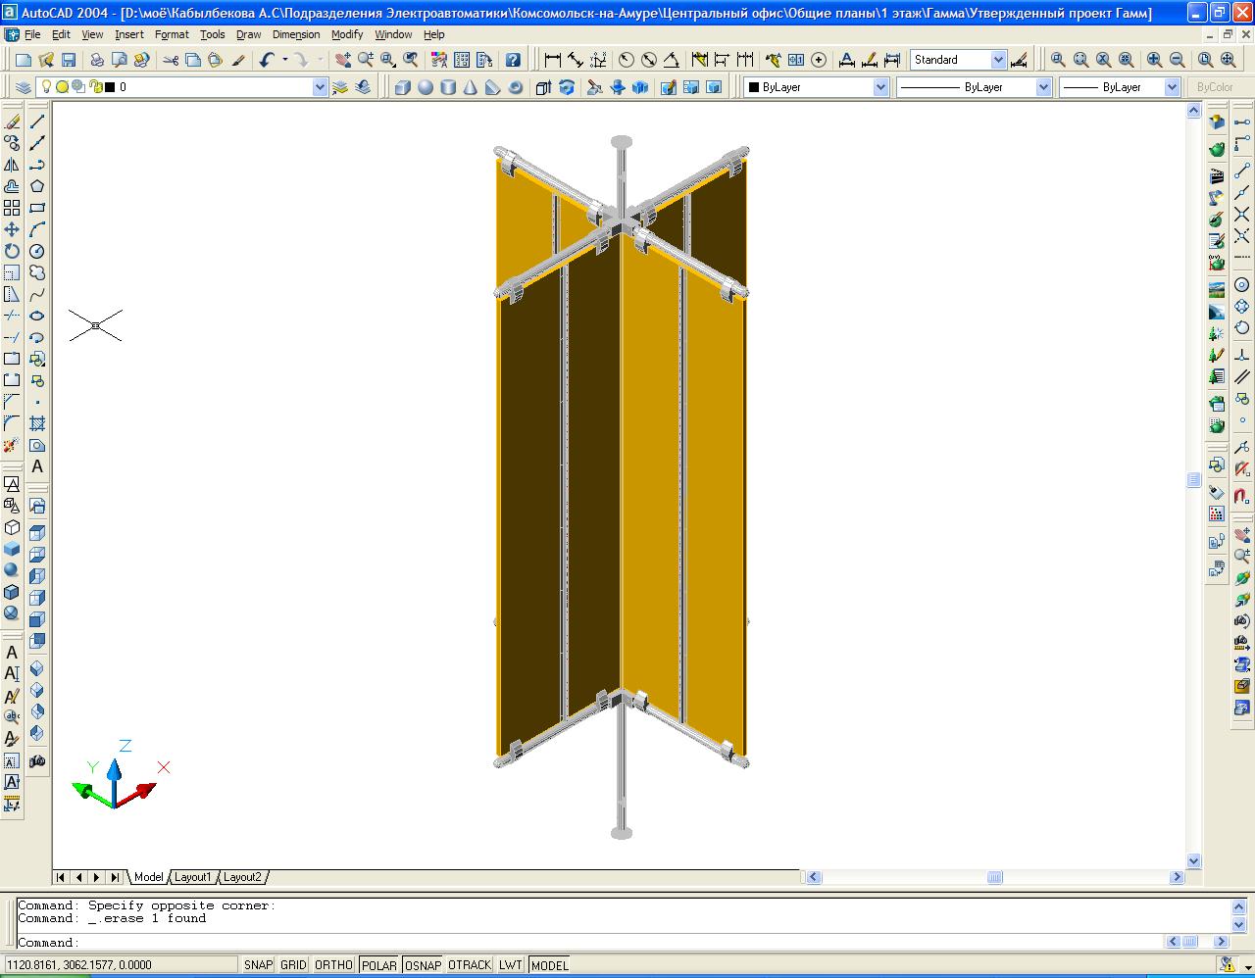This screenshot has width=1255, height=978.
Task: Select the Mirror modify tool
Action: pyautogui.click(x=12, y=165)
